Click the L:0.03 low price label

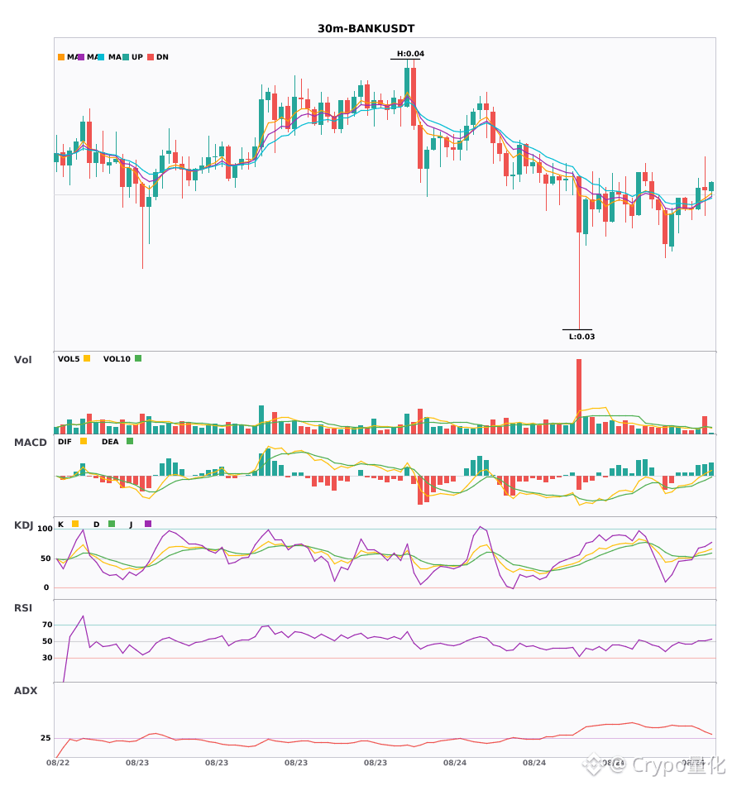pyautogui.click(x=581, y=337)
